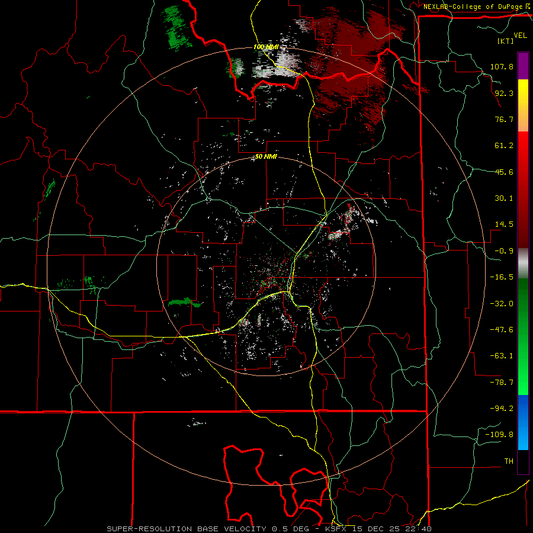Click the TH label in the legend
The image size is (533, 533).
coord(509,461)
